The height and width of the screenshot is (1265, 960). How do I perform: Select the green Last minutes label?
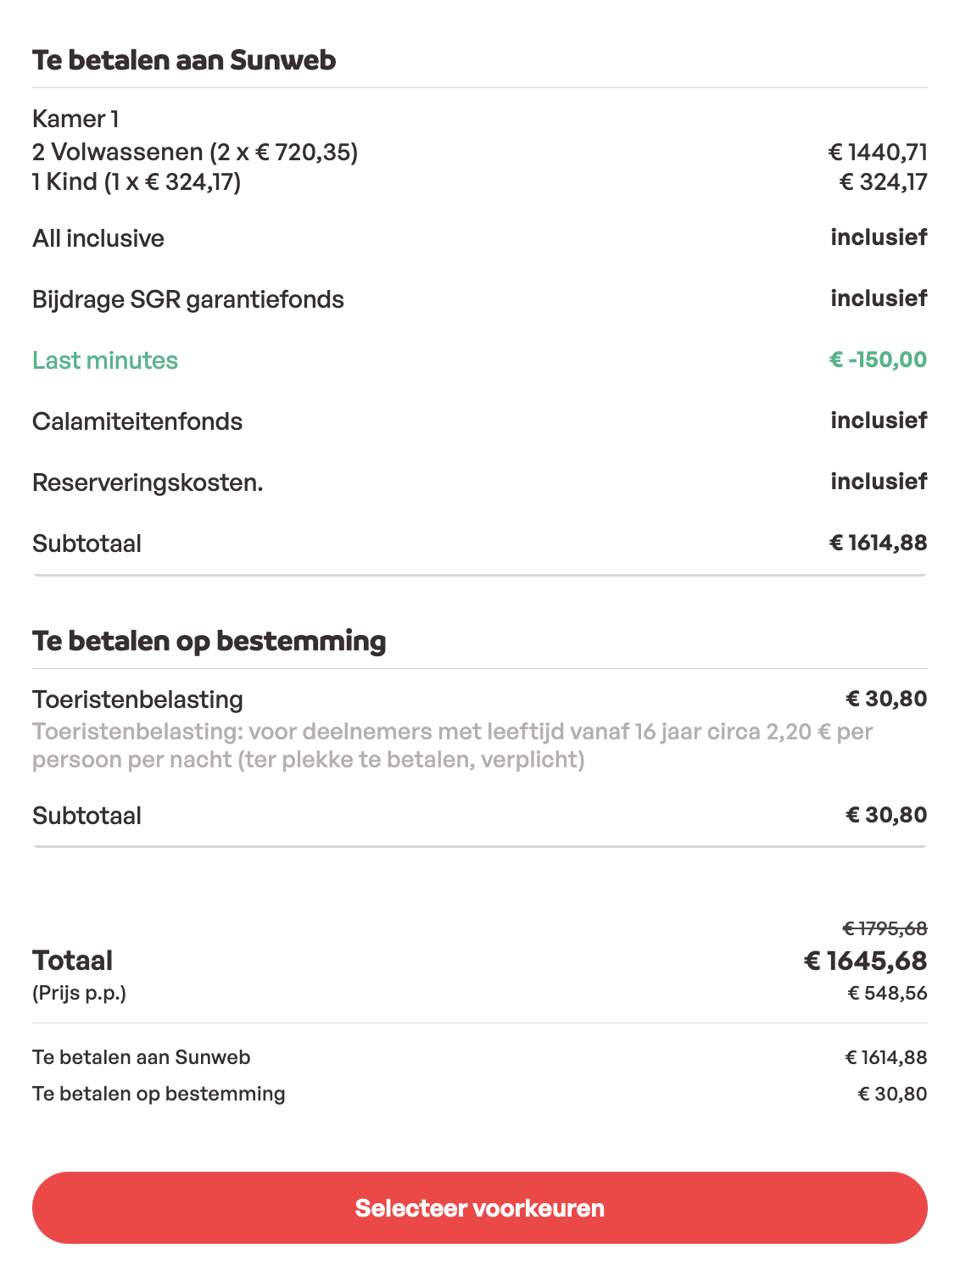coord(105,360)
